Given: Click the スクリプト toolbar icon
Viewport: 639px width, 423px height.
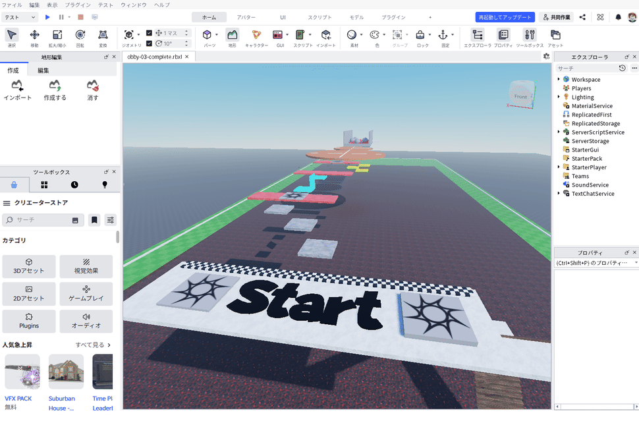Looking at the screenshot, I should pyautogui.click(x=300, y=35).
